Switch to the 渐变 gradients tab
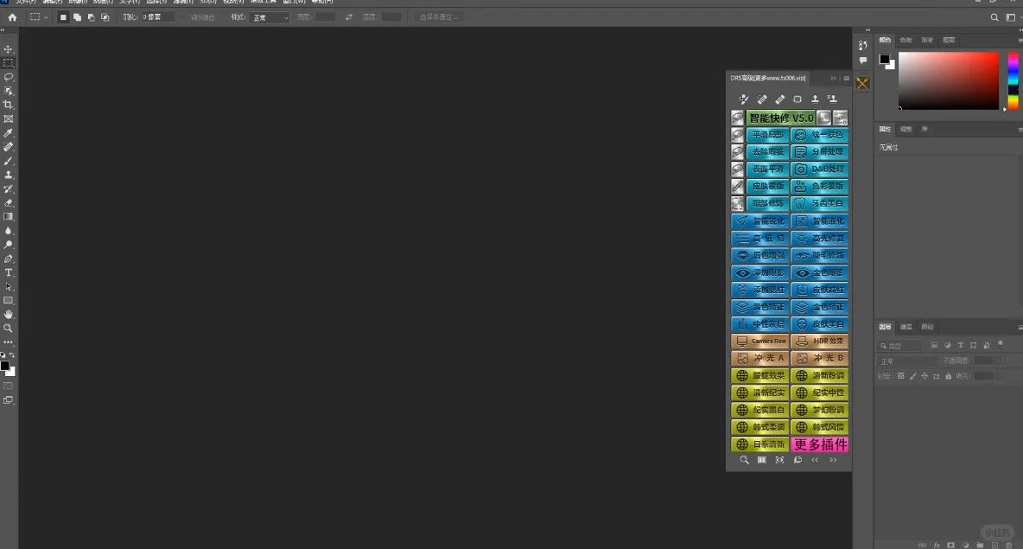The height and width of the screenshot is (549, 1023). tap(927, 41)
